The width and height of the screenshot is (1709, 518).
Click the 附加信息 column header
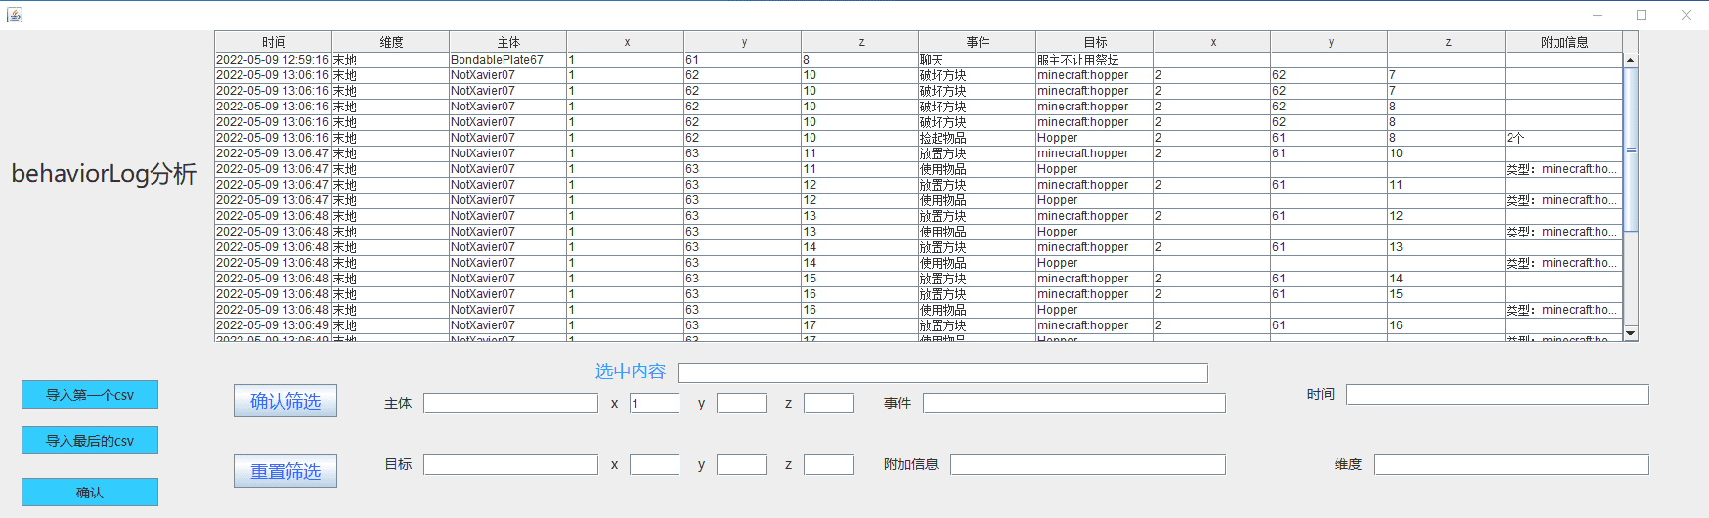[x=1564, y=42]
